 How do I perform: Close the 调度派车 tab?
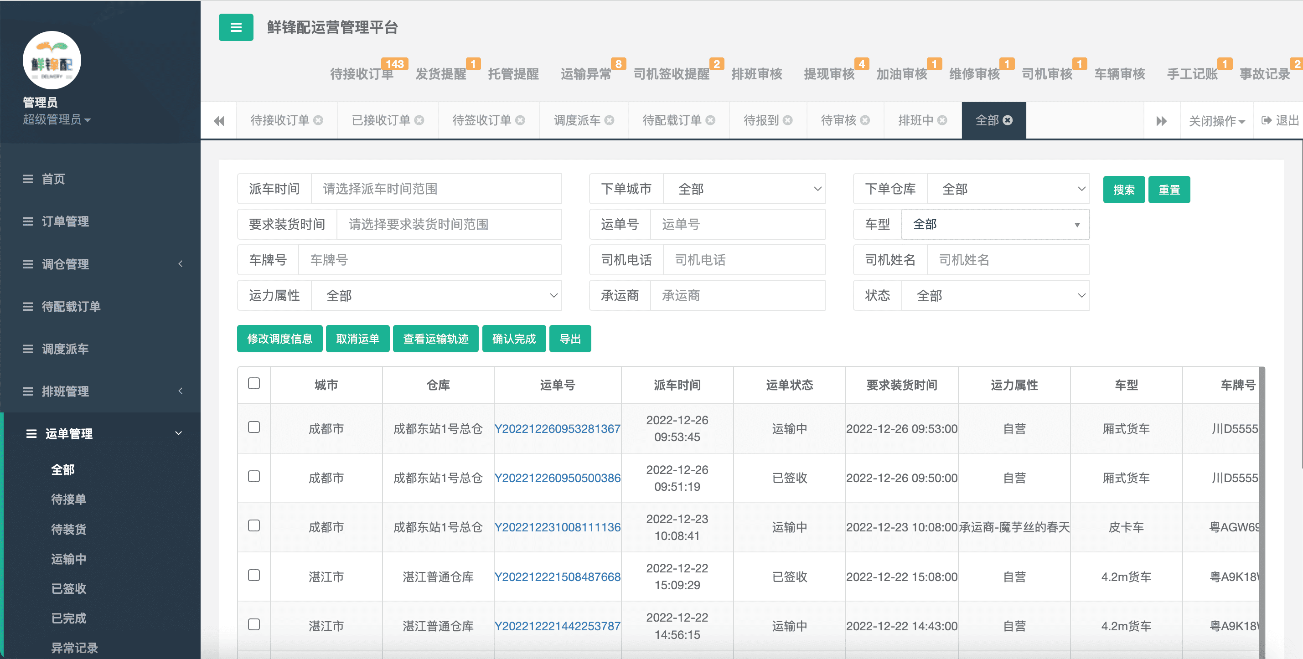610,120
